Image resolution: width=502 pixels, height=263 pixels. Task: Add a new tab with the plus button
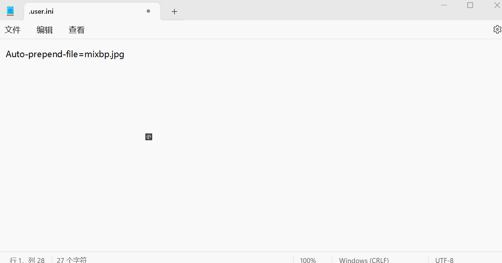point(174,11)
